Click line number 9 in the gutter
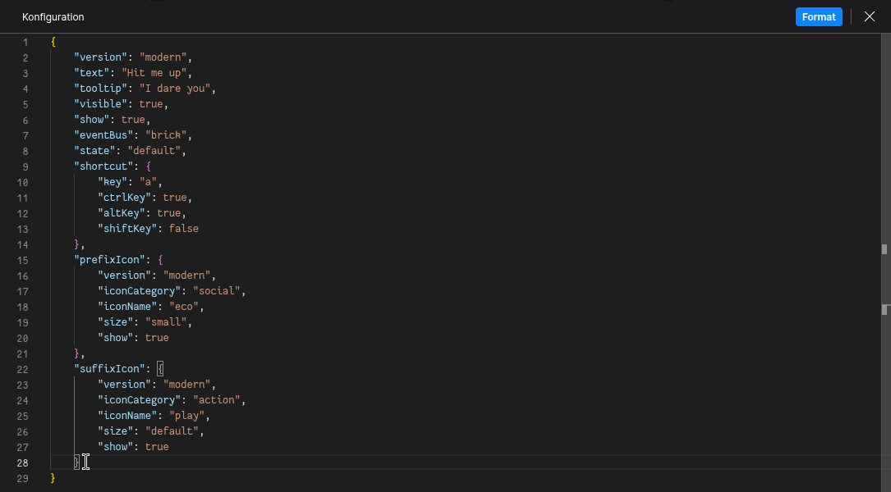The width and height of the screenshot is (891, 492). coord(25,166)
